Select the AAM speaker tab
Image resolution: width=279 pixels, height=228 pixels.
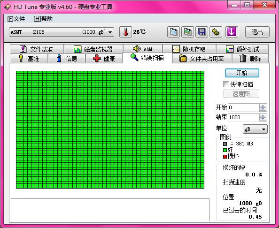click(143, 49)
